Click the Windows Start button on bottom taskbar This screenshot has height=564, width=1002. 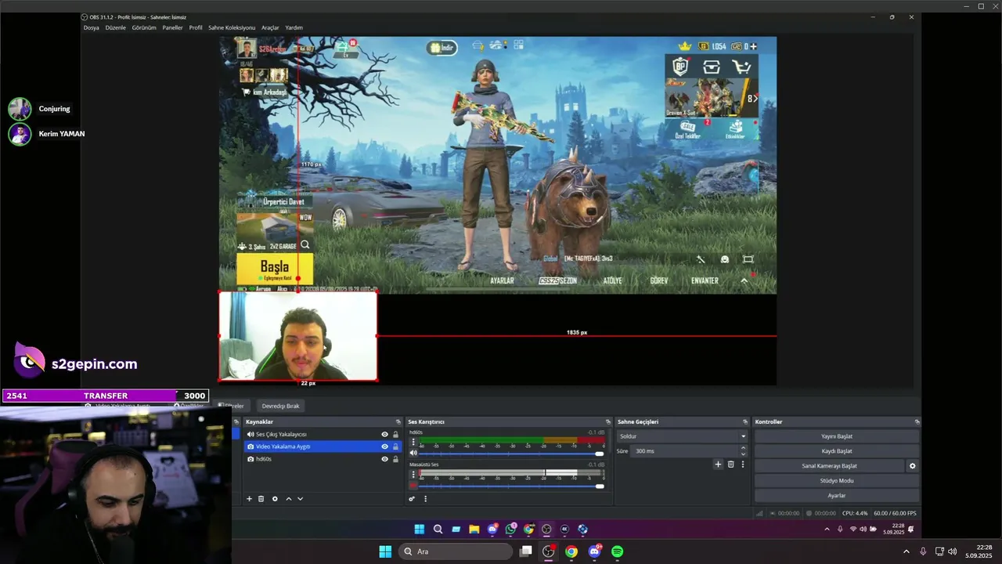(x=385, y=551)
